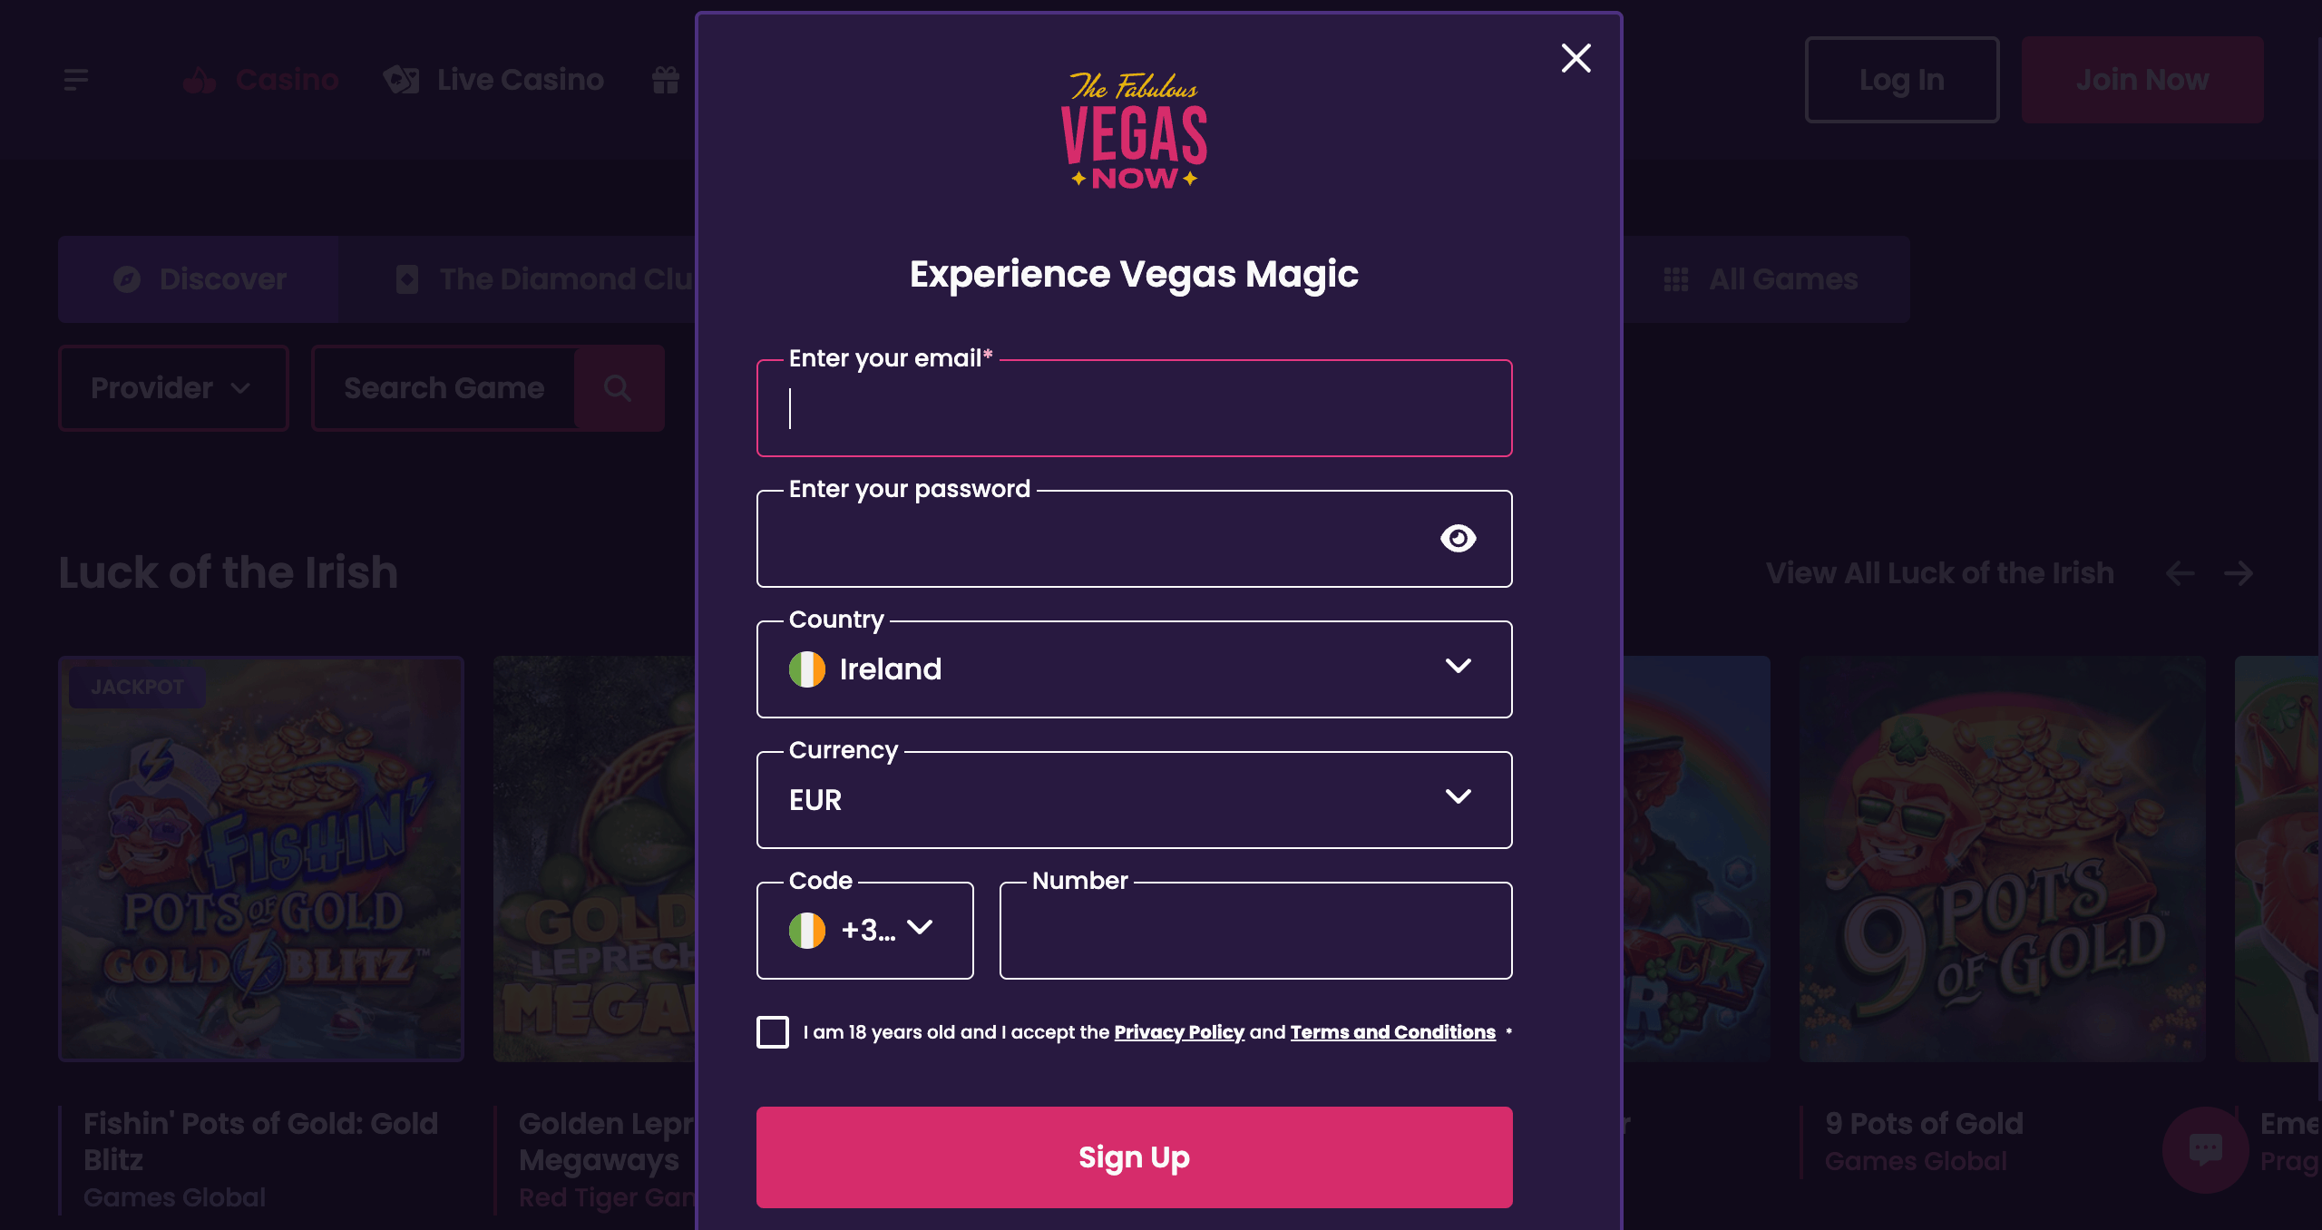This screenshot has width=2322, height=1230.
Task: Toggle password visibility with the eye icon
Action: click(1459, 538)
